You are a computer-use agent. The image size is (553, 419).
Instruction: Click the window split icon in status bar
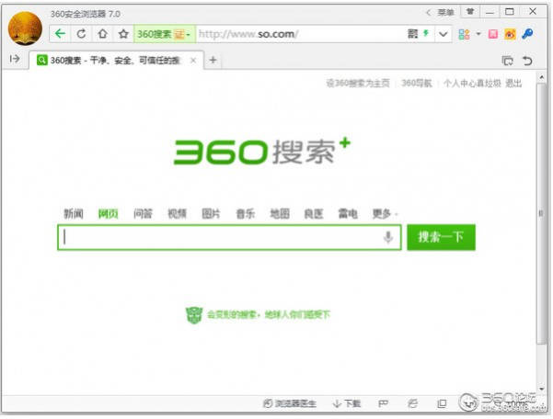point(442,403)
